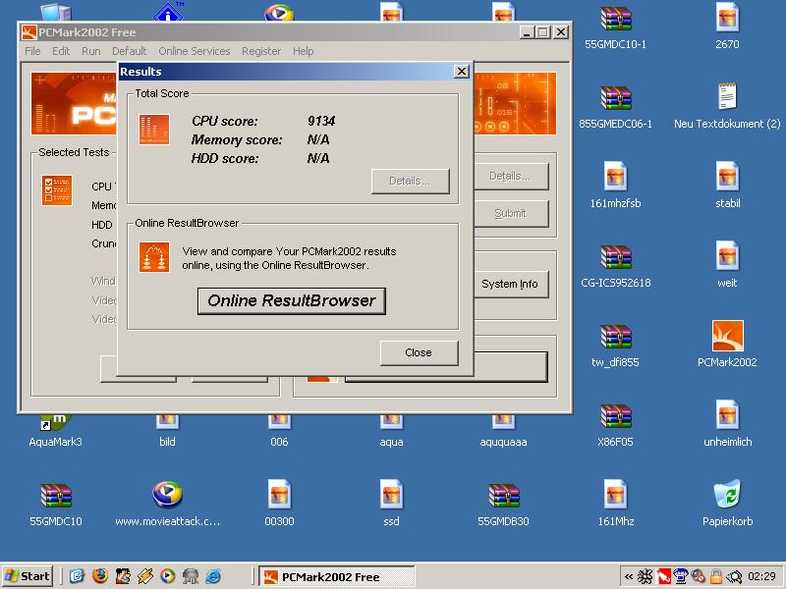Image resolution: width=786 pixels, height=589 pixels.
Task: Click the CPU score value 9134
Action: click(x=321, y=121)
